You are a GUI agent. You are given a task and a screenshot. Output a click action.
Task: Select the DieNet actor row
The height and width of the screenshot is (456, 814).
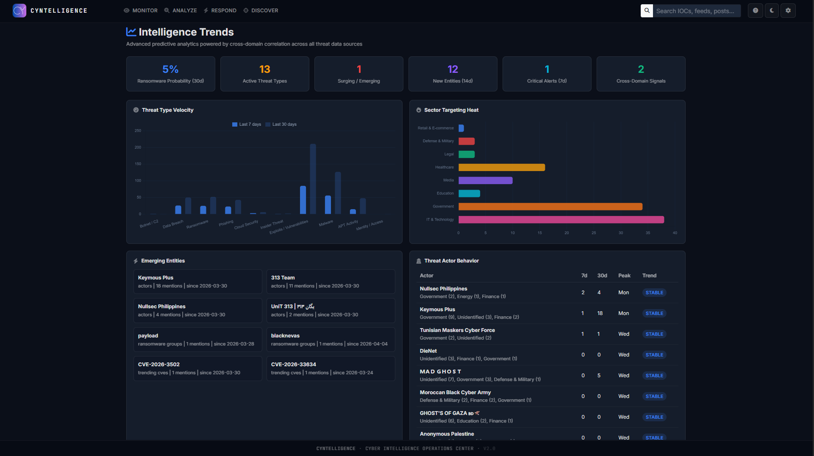[x=547, y=355]
